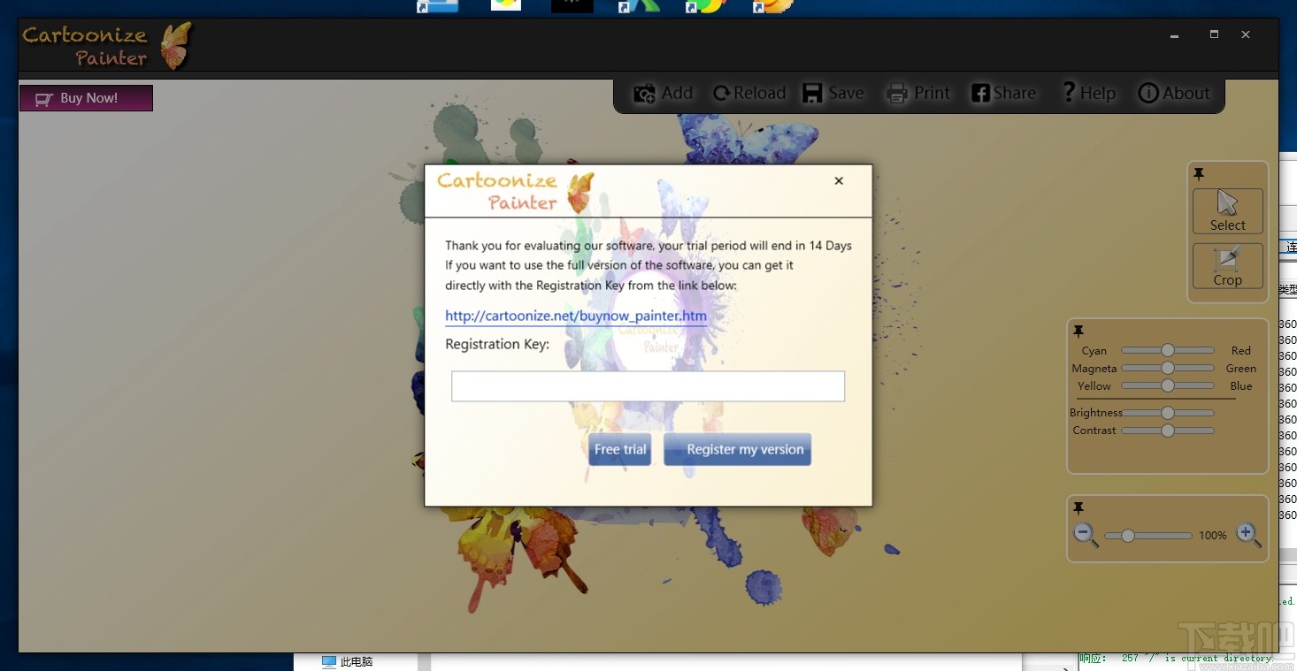Click the 此电脑 item in background window

(348, 661)
